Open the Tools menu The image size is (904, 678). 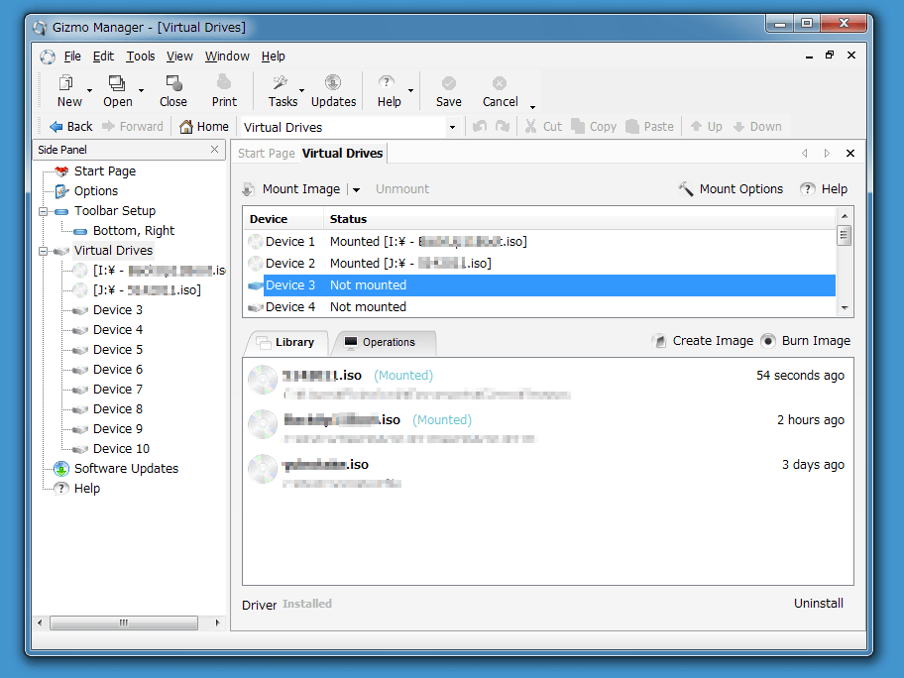tap(141, 56)
